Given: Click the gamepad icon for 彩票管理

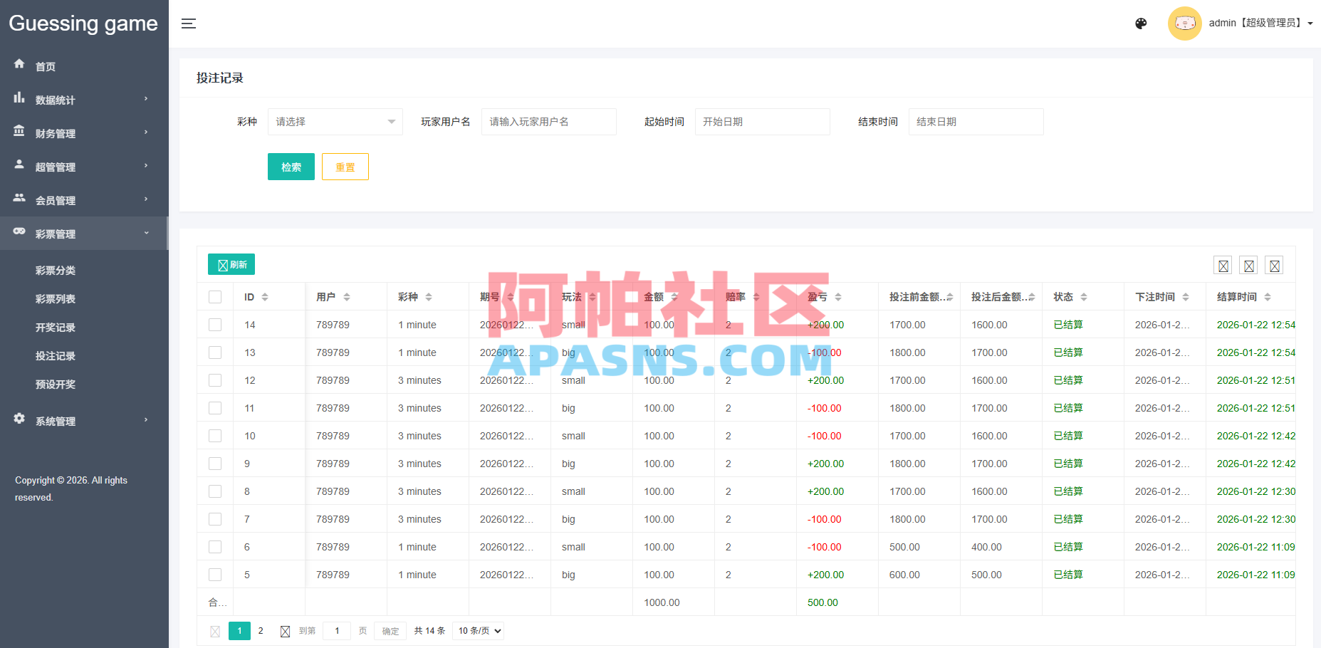Looking at the screenshot, I should point(19,231).
